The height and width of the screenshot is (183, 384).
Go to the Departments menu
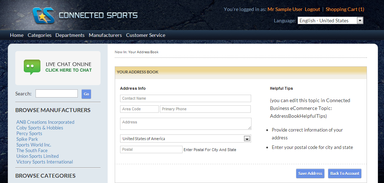pos(70,35)
